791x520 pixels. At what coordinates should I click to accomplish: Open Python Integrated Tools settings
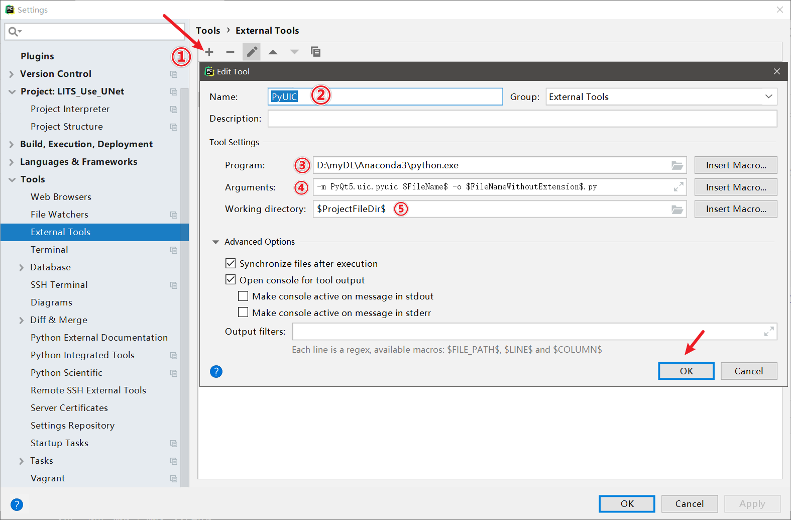point(82,355)
